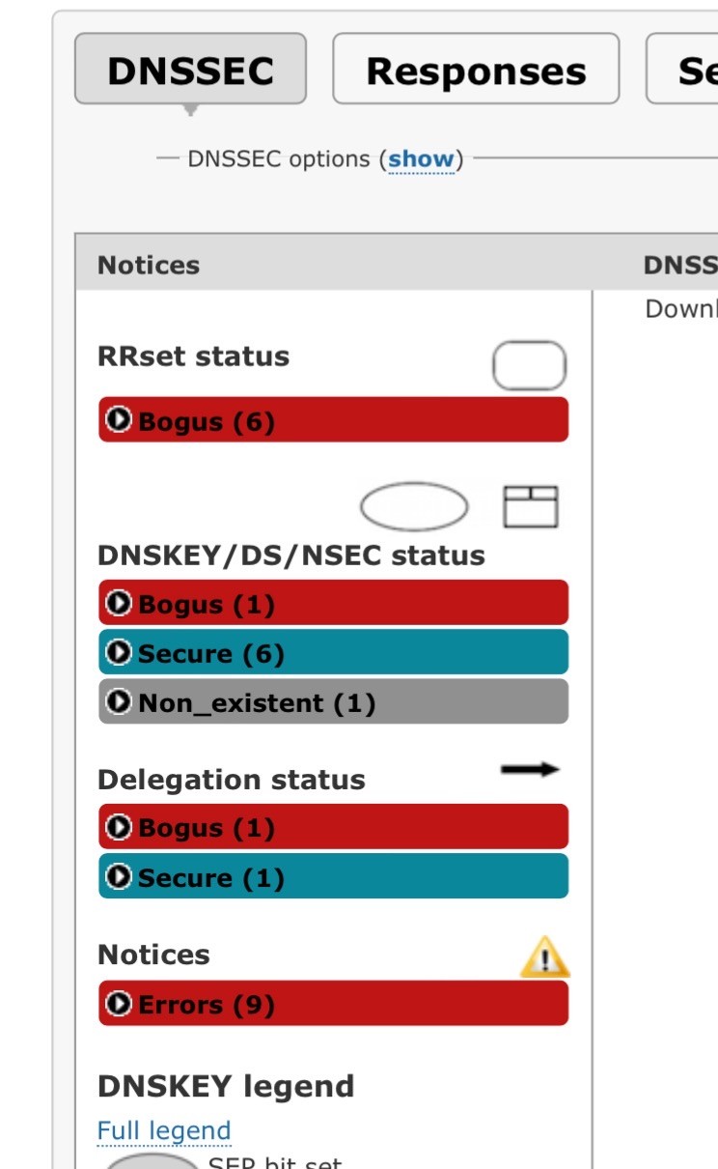Expand the Errors (9) notices bar
Image resolution: width=718 pixels, height=1169 pixels.
tap(333, 1005)
